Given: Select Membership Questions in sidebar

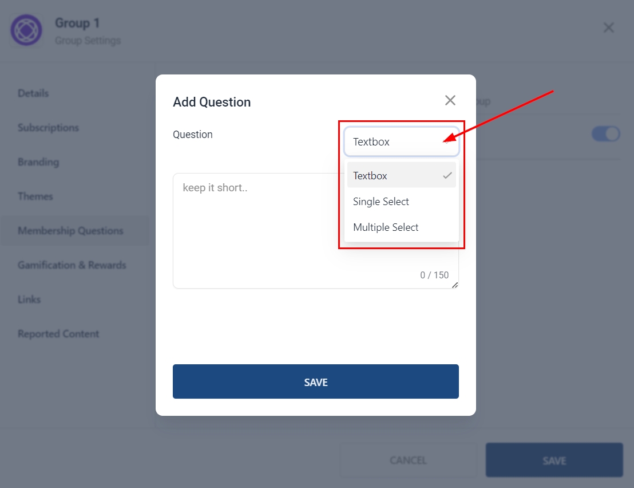Looking at the screenshot, I should [x=70, y=231].
